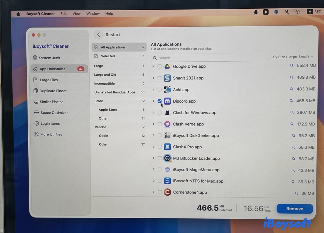Expand the Anki.app row
Viewport: 324px width, 233px height.
(x=153, y=89)
